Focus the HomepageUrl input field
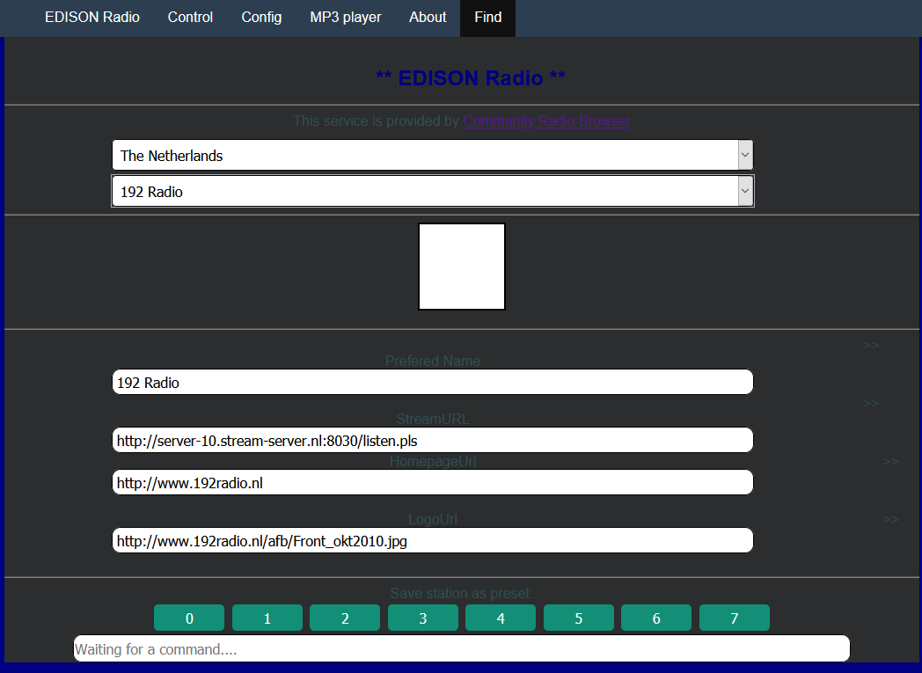922x673 pixels. [433, 483]
